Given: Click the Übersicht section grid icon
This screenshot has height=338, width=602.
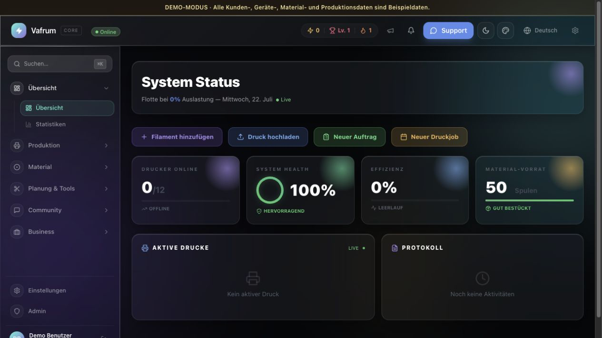Looking at the screenshot, I should 17,88.
